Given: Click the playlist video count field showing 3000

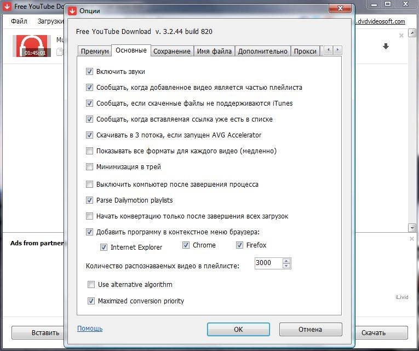Looking at the screenshot, I should coord(268,263).
